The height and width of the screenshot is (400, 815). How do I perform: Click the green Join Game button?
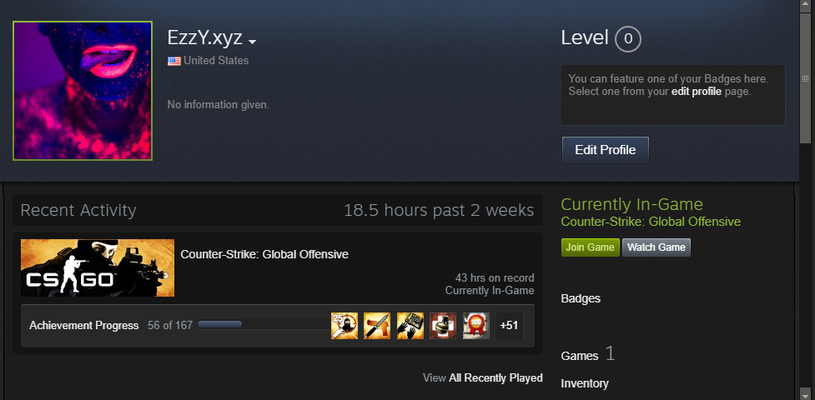590,247
